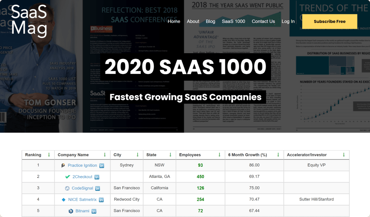370x217 pixels.
Task: Open the Contact Us page
Action: (x=263, y=21)
